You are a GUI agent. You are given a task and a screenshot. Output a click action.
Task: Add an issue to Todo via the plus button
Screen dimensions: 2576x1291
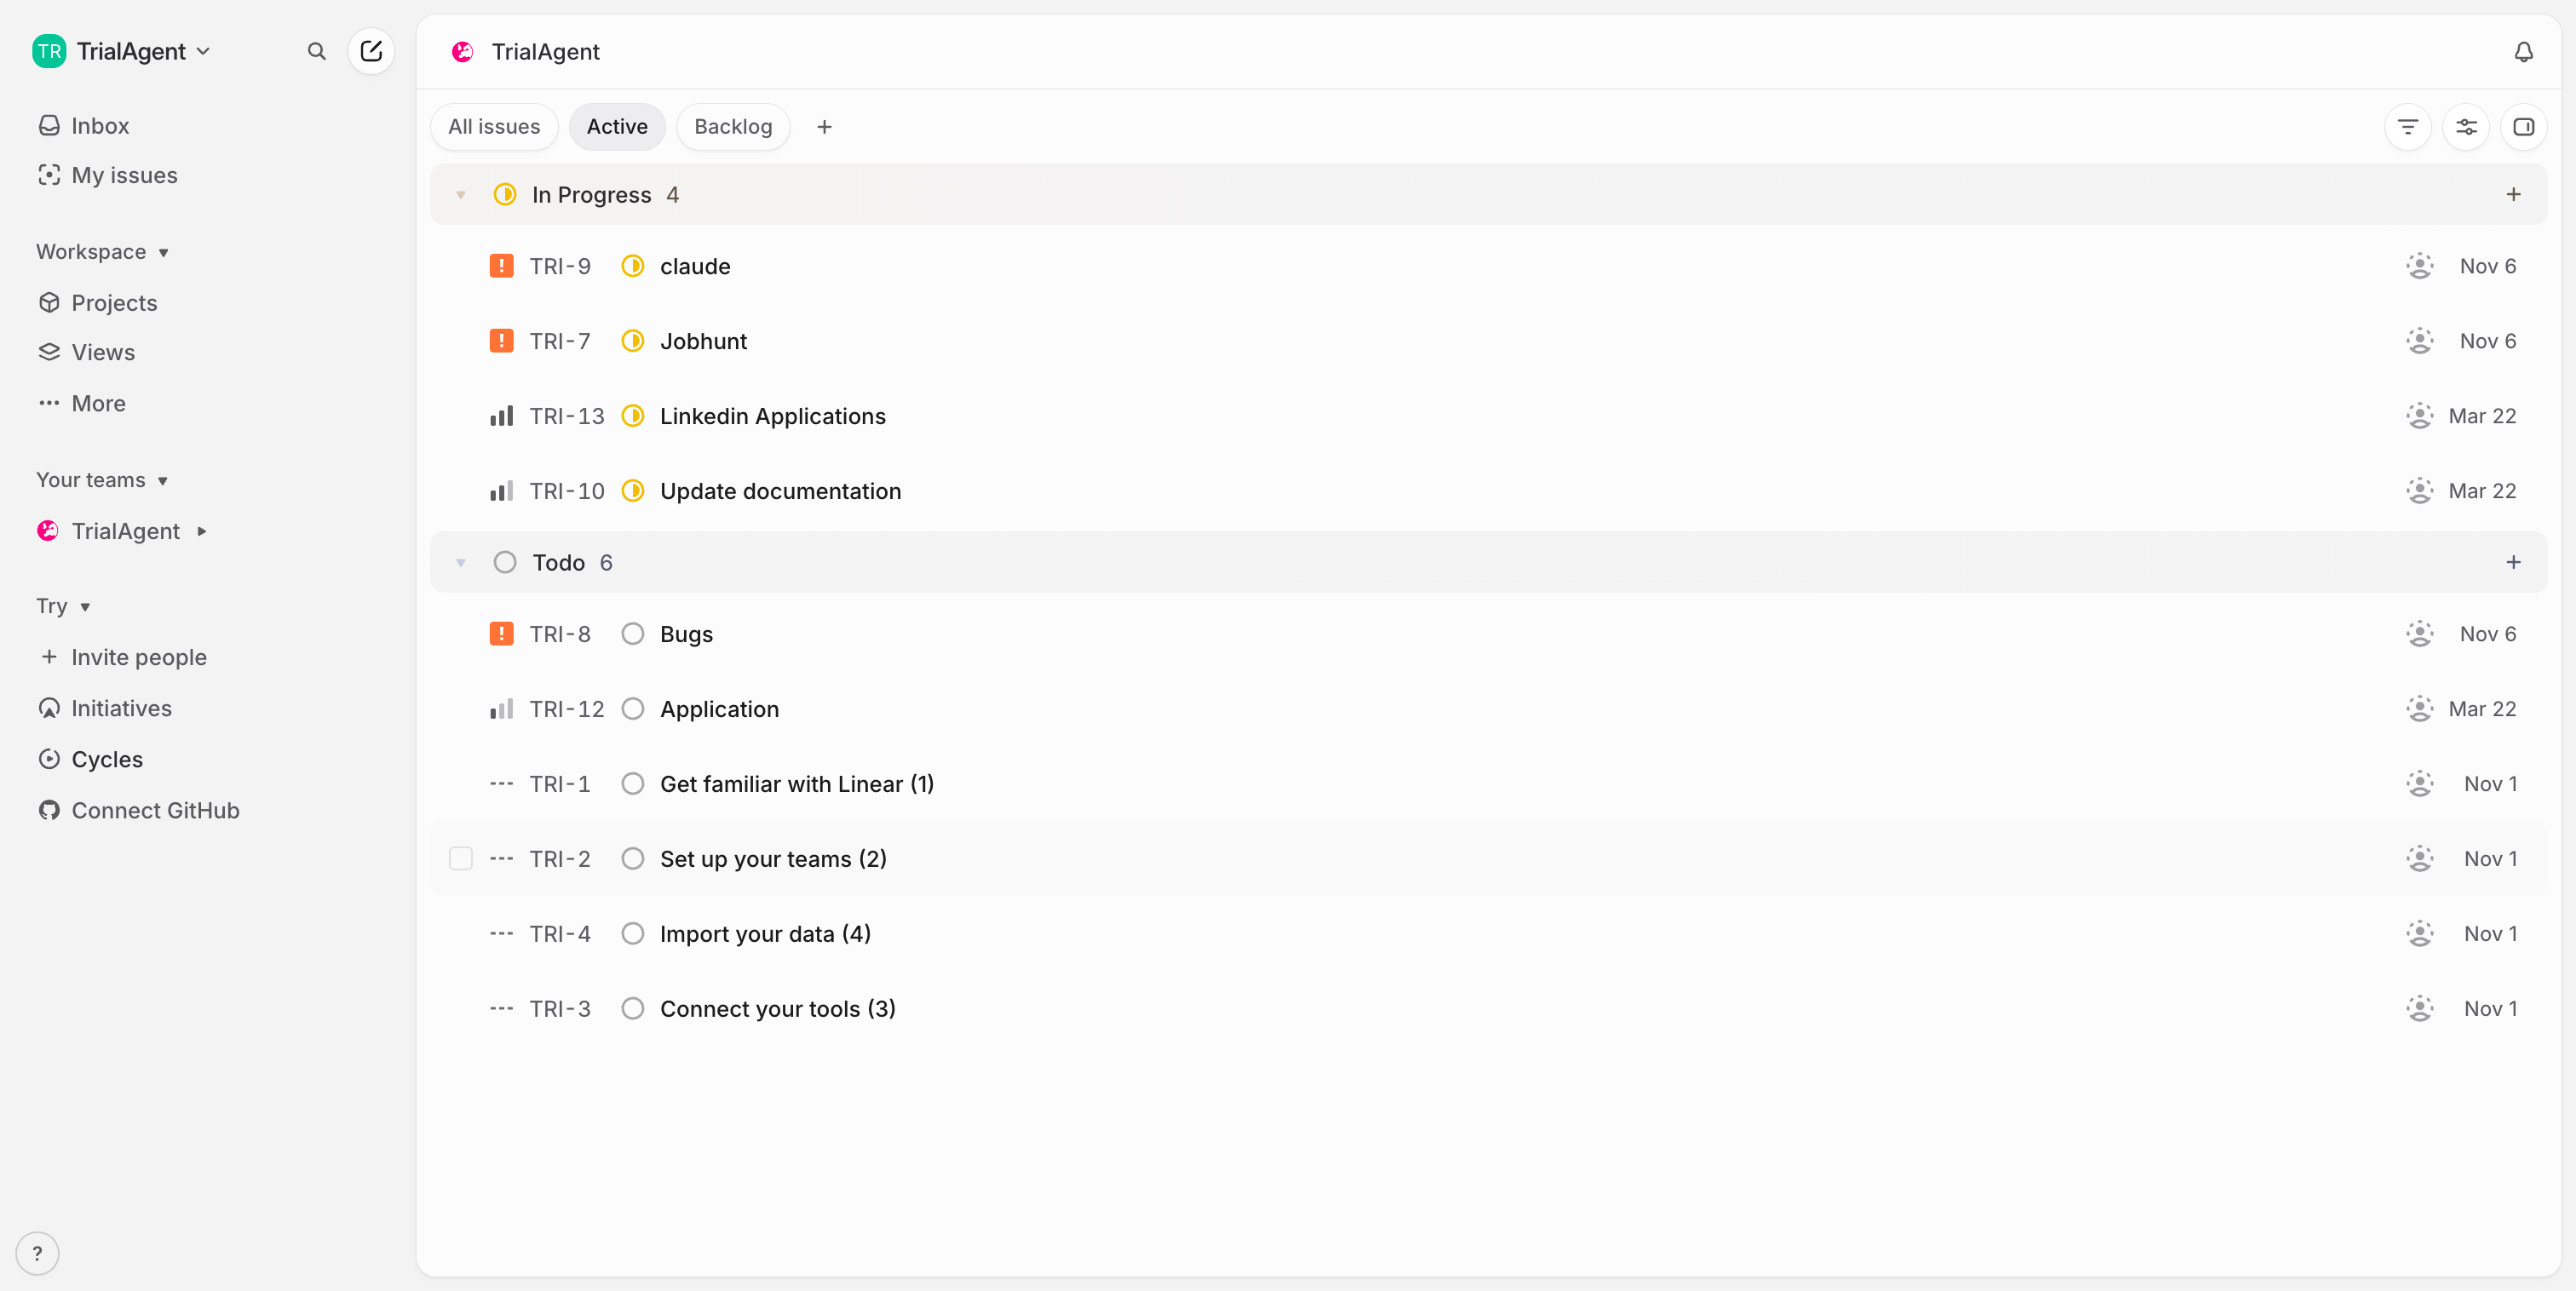pos(2515,561)
